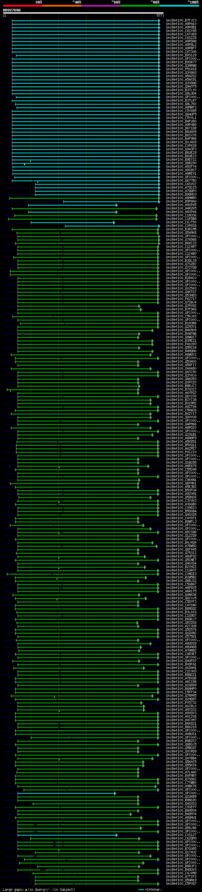The height and width of the screenshot is (892, 202).
Task: Click the UniRef100_A9XP45 label
Action: click(181, 205)
